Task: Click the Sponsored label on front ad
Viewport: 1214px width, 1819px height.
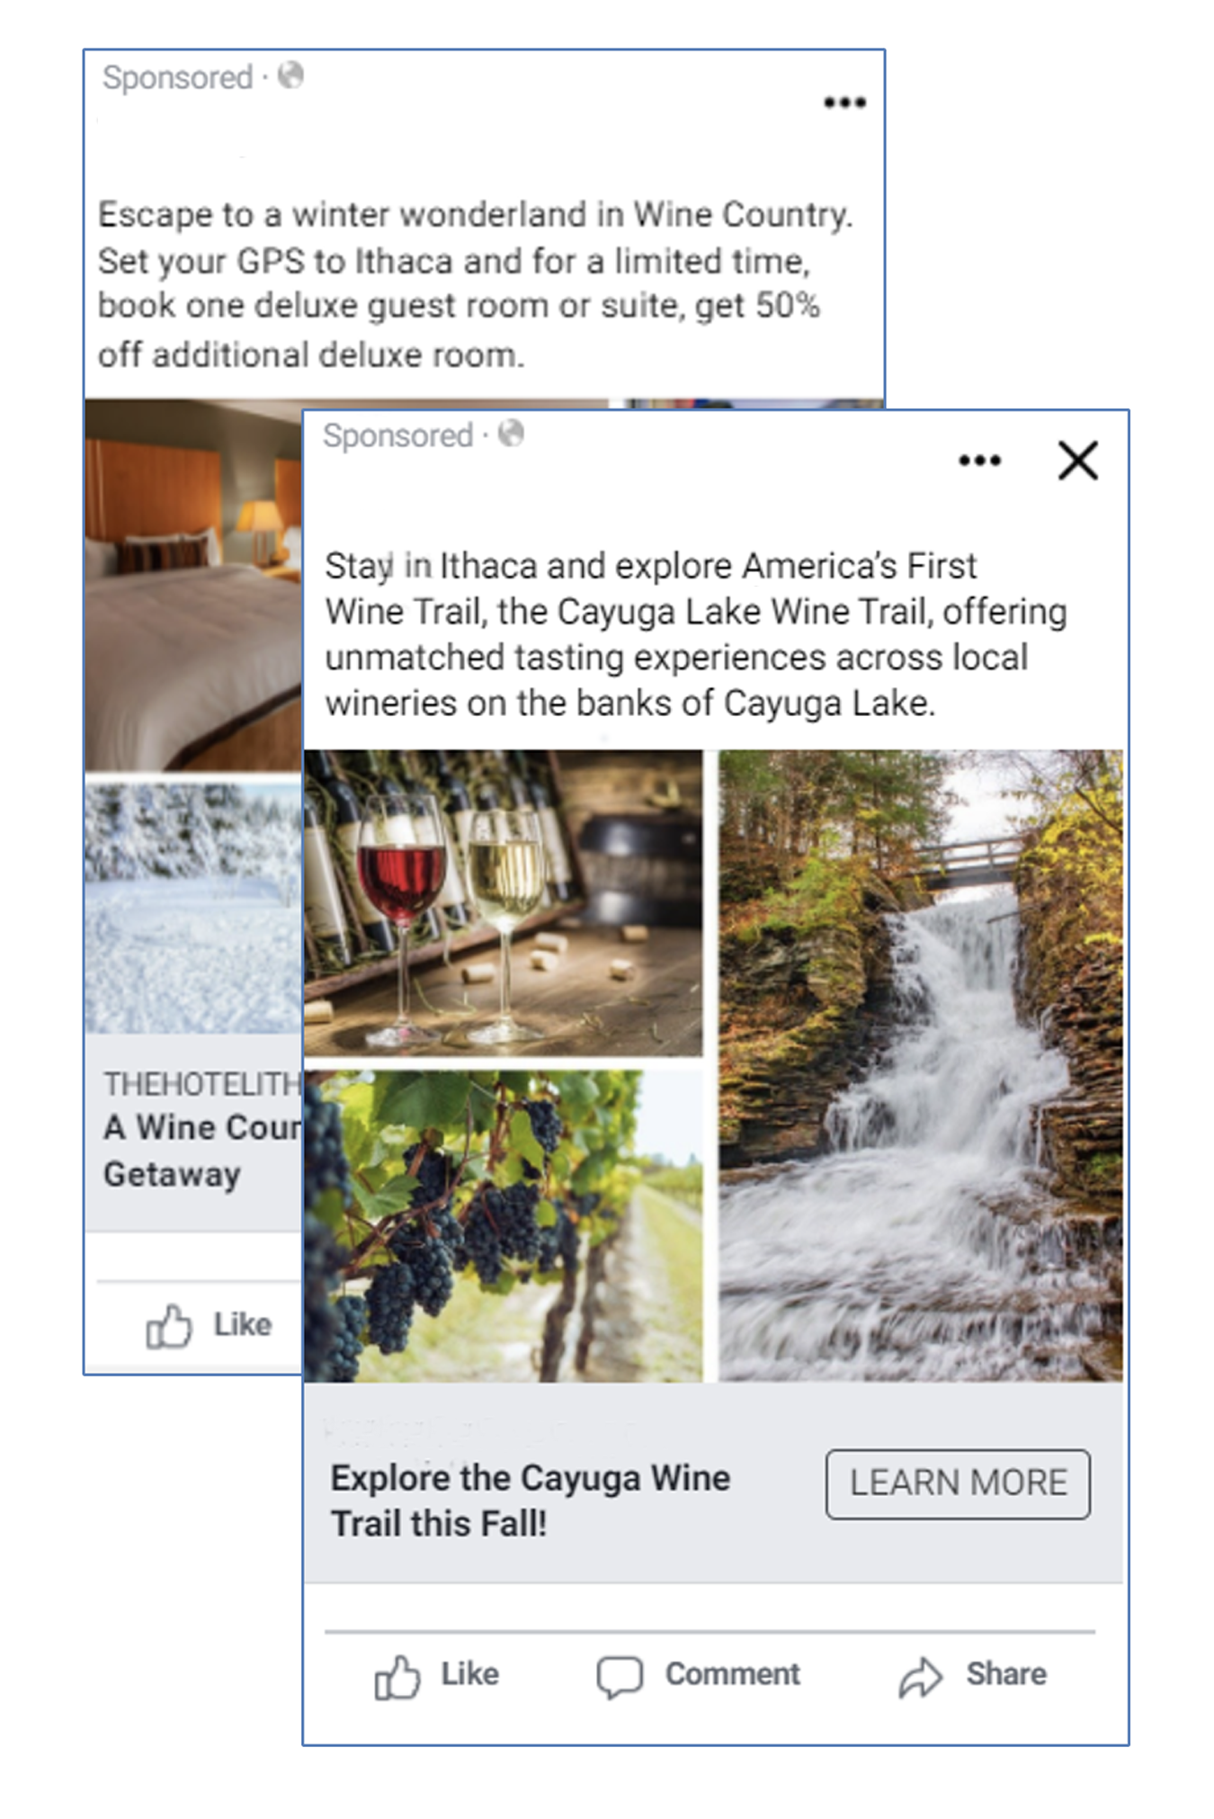Action: pos(397,436)
